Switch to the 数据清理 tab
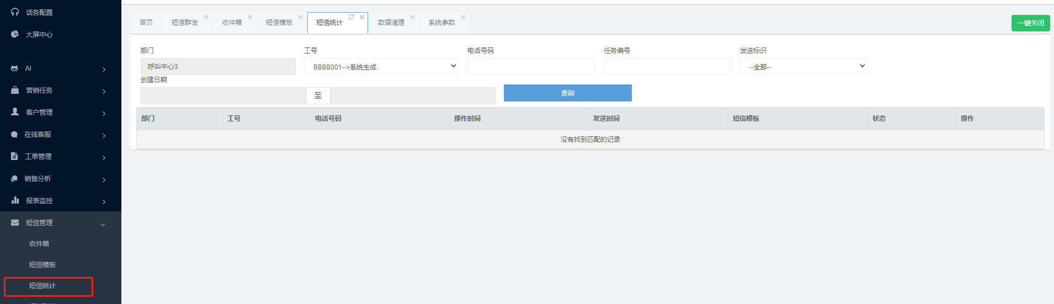 (391, 23)
